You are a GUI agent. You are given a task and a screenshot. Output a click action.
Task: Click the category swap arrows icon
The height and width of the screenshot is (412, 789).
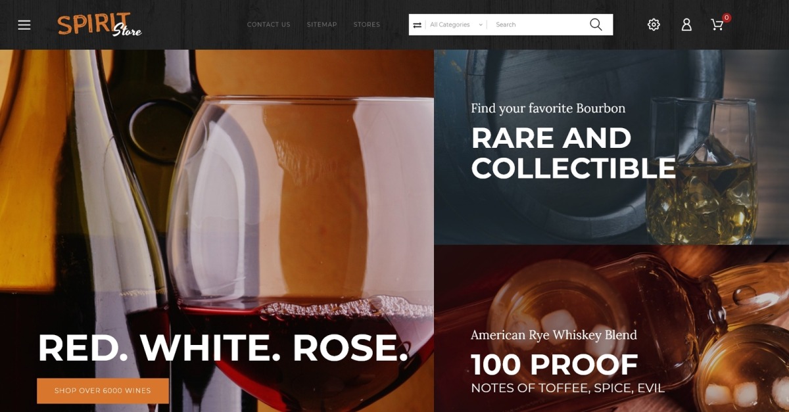pyautogui.click(x=417, y=25)
